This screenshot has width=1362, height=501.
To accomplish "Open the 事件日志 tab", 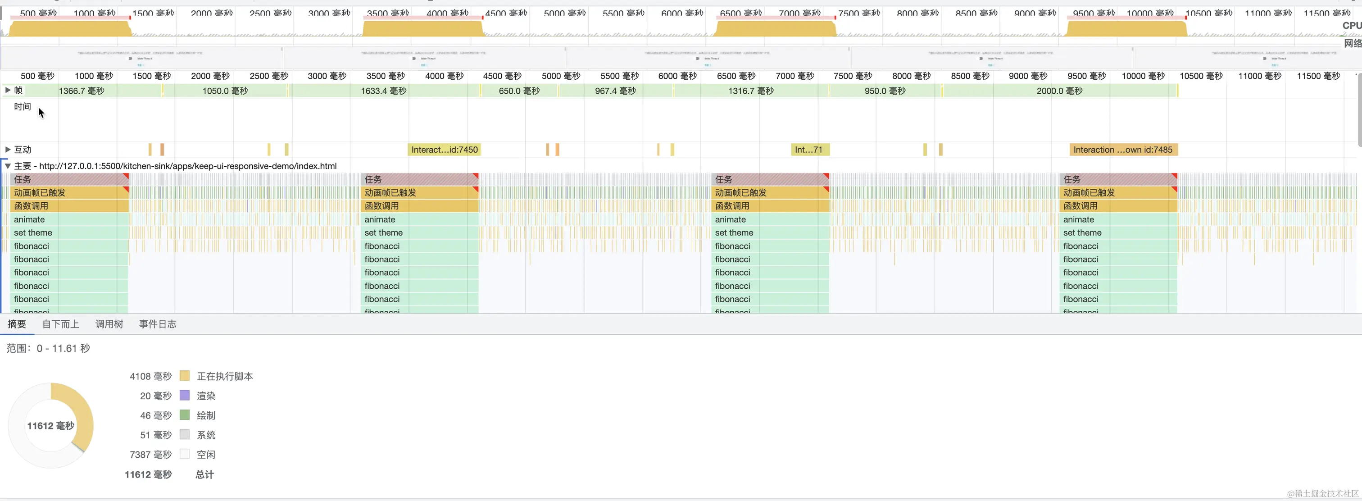I will coord(158,324).
